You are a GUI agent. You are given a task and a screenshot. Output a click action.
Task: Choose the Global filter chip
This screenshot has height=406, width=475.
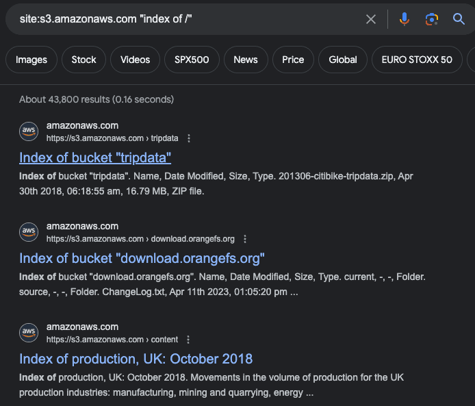point(343,60)
